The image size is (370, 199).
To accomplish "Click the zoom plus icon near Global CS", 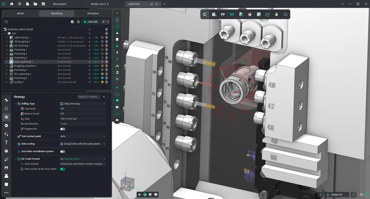I will 320,195.
